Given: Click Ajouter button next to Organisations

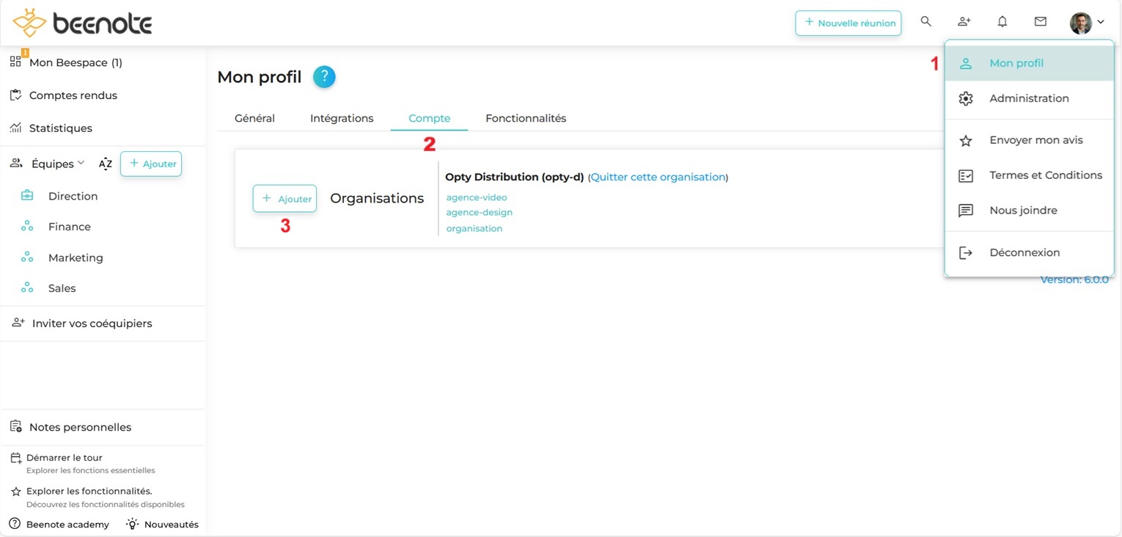Looking at the screenshot, I should 285,199.
